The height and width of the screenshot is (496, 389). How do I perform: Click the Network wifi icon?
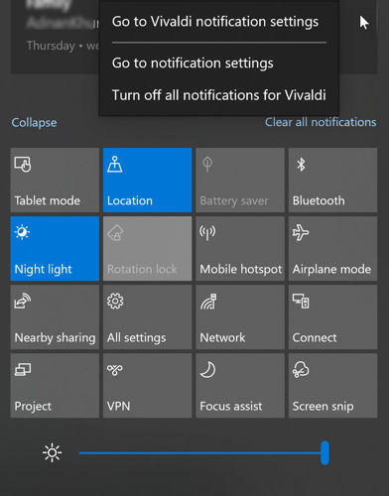208,302
